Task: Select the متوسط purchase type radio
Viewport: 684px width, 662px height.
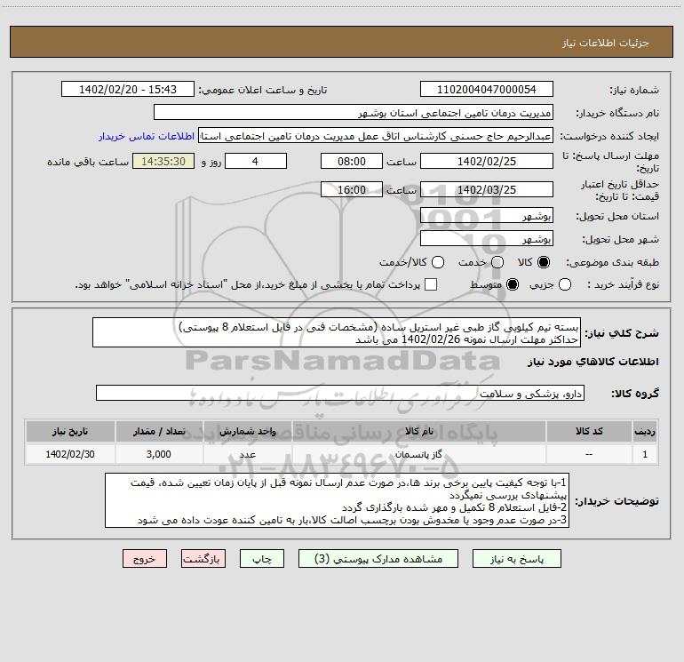Action: (513, 284)
